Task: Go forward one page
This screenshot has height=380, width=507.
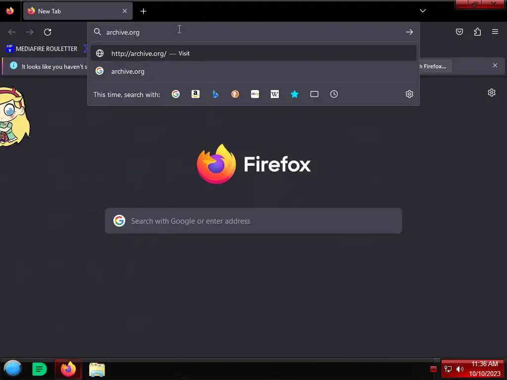Action: coord(30,32)
